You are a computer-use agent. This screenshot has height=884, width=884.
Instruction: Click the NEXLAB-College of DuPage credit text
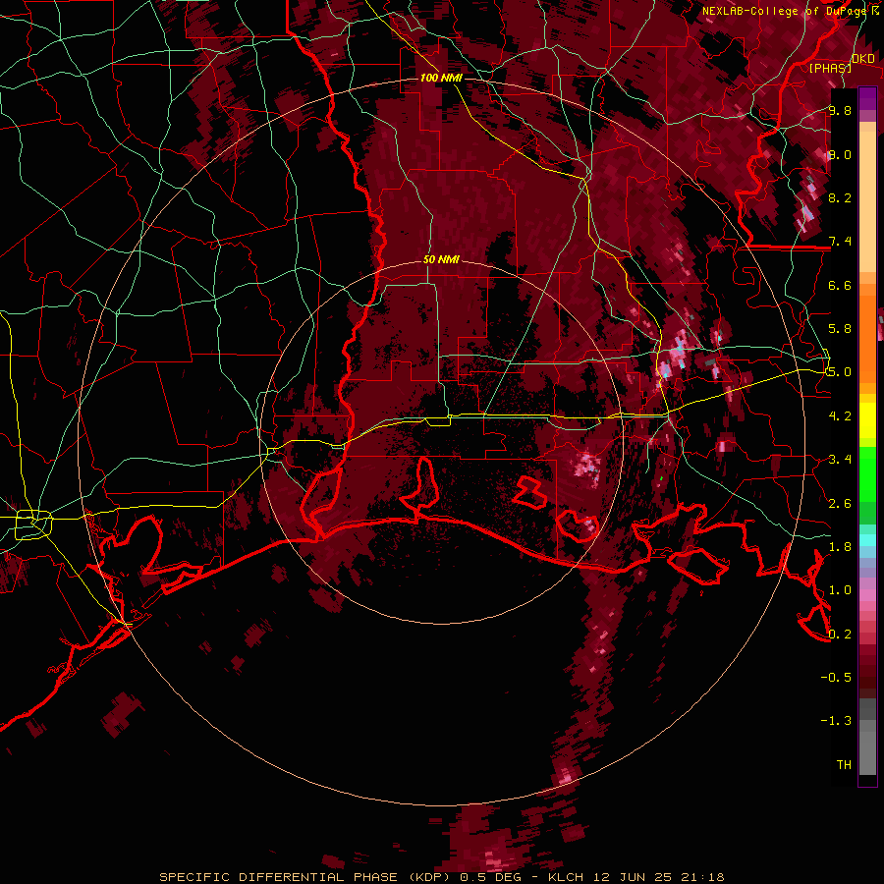pos(784,11)
